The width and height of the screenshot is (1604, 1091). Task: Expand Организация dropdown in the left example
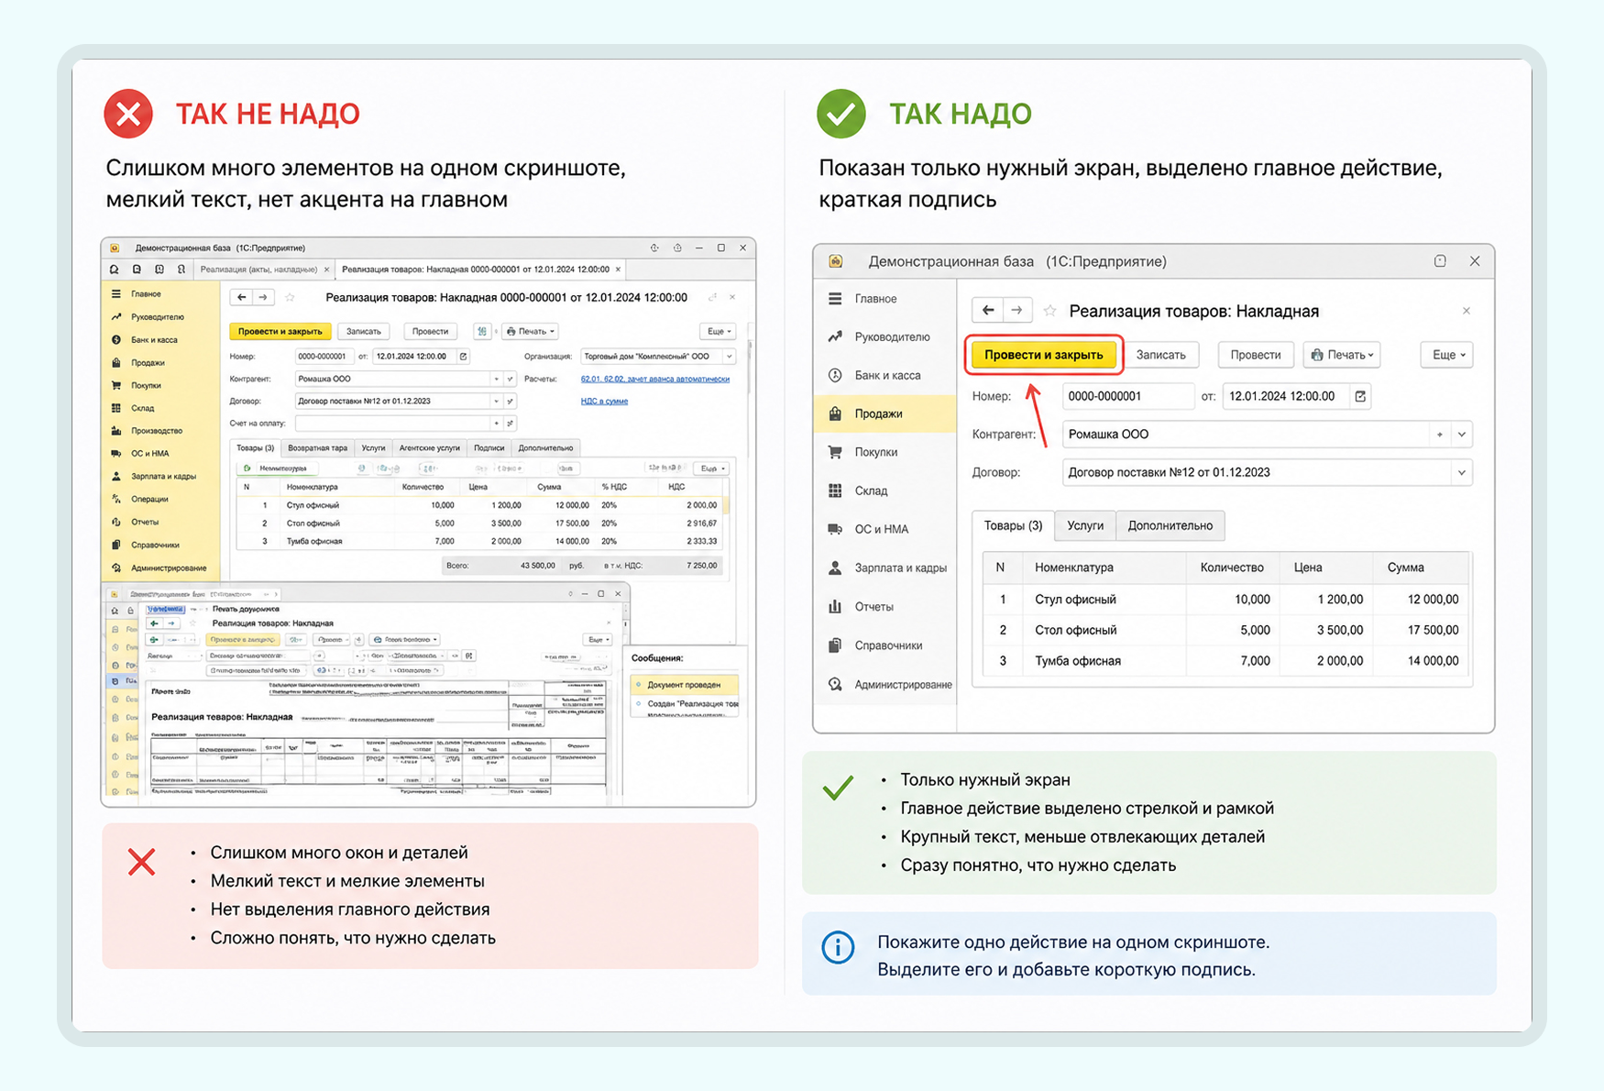click(730, 357)
